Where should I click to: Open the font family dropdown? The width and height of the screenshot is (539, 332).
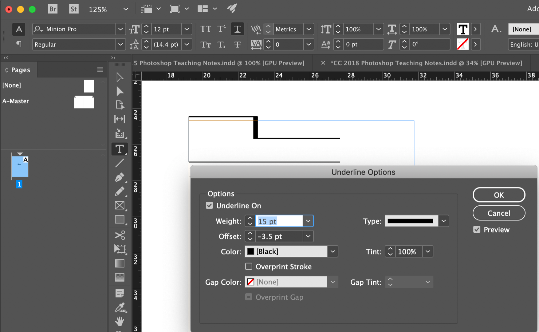point(120,29)
